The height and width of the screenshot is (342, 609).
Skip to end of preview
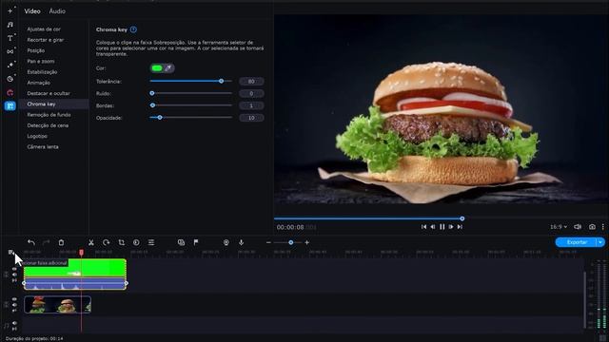tap(460, 227)
